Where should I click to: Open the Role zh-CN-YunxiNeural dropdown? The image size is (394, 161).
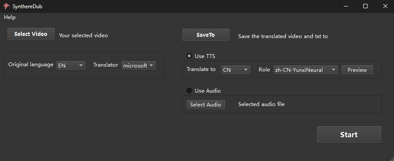click(305, 70)
